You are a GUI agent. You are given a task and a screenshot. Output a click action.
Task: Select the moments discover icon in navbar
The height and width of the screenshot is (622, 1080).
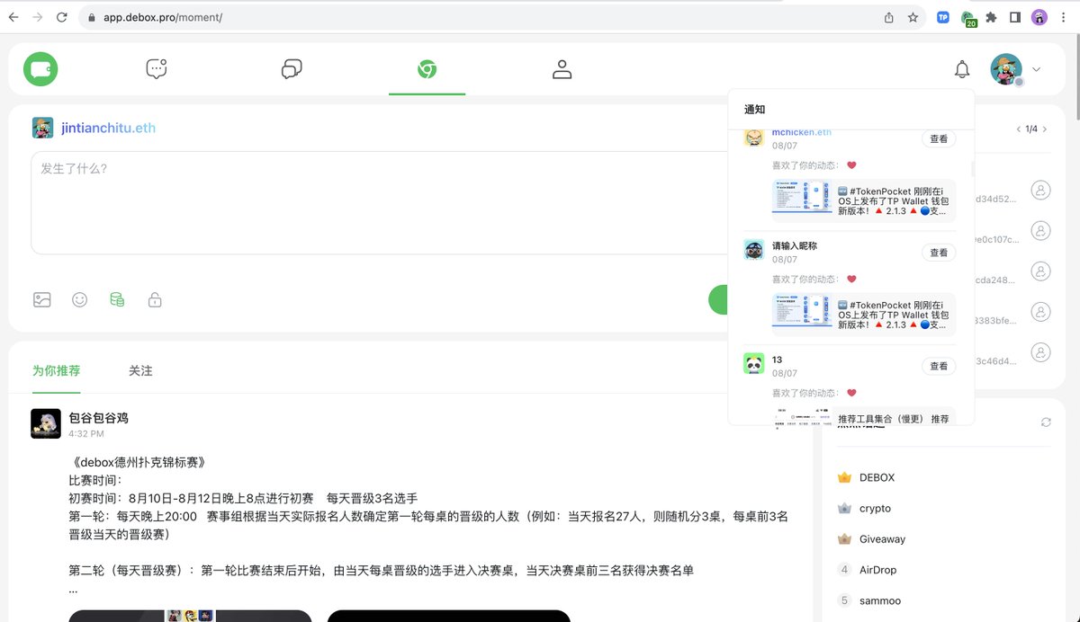click(427, 69)
